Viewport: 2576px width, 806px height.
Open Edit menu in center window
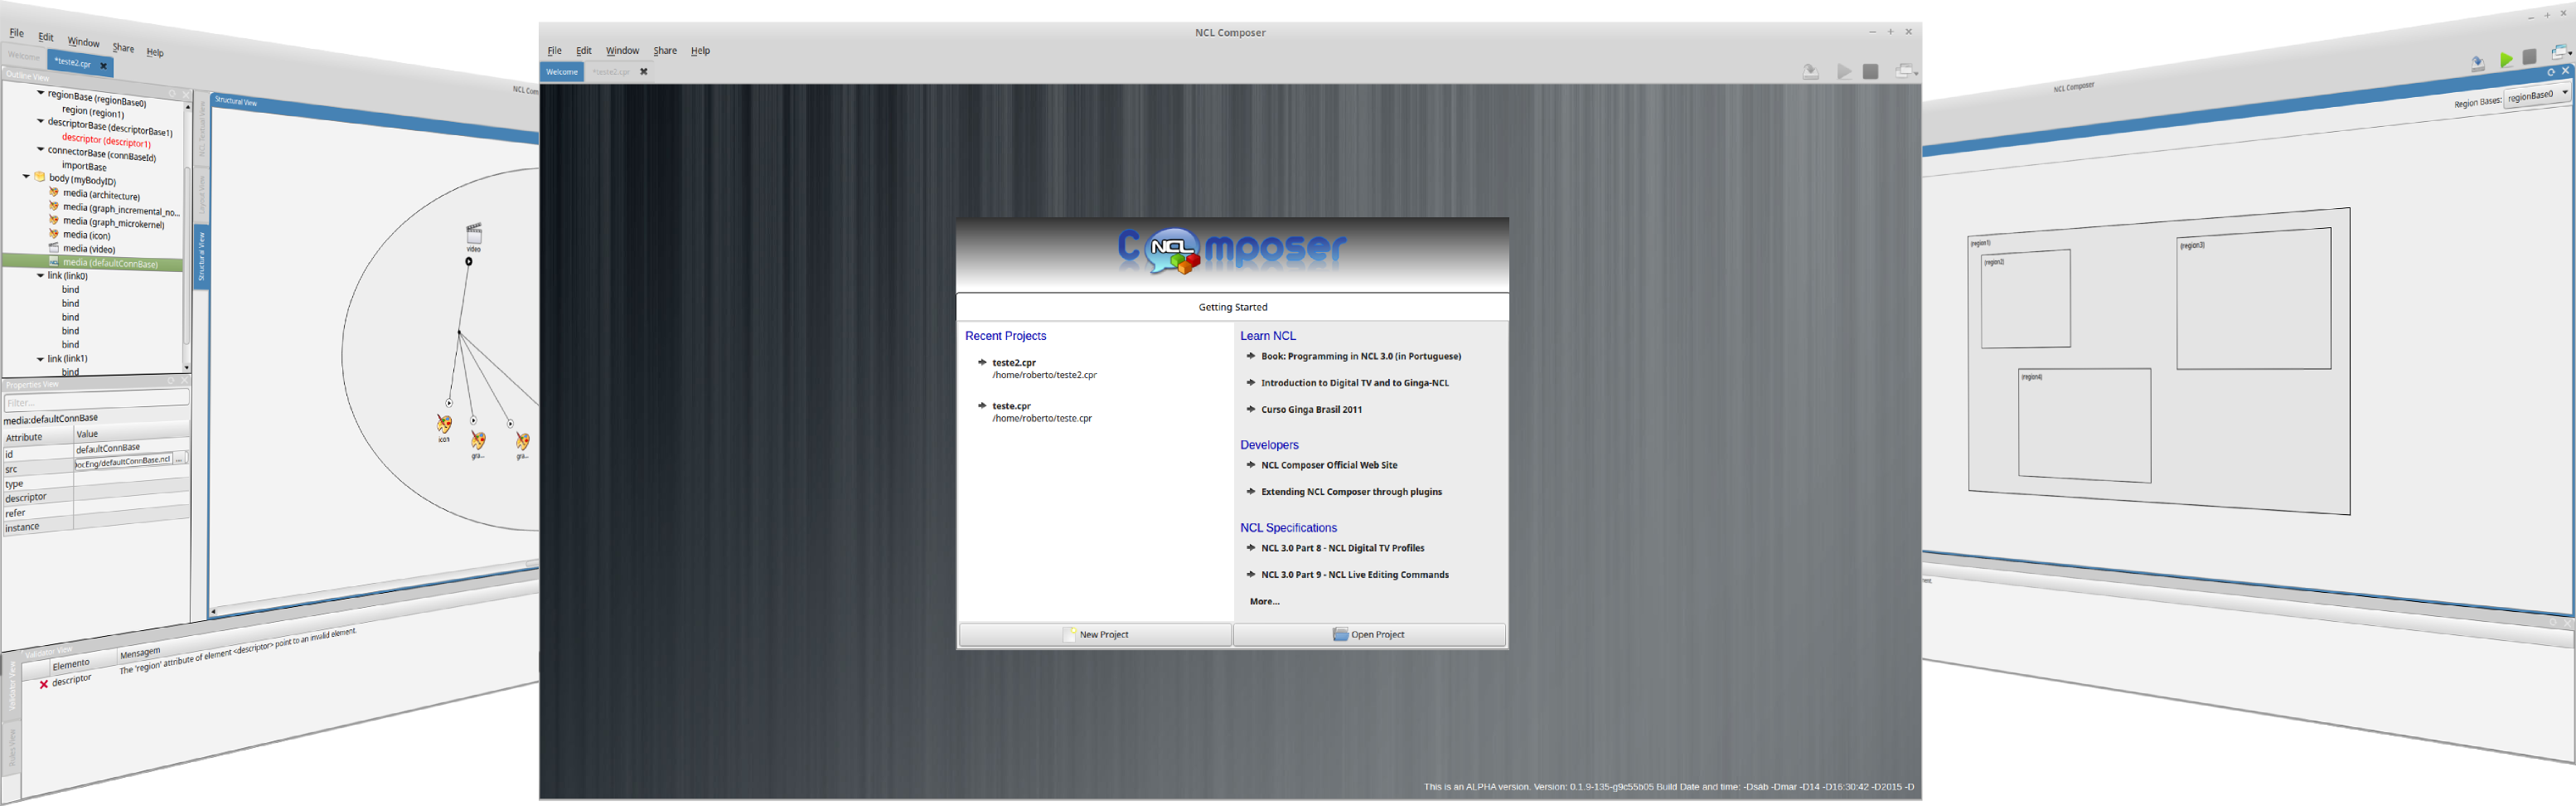[x=584, y=51]
